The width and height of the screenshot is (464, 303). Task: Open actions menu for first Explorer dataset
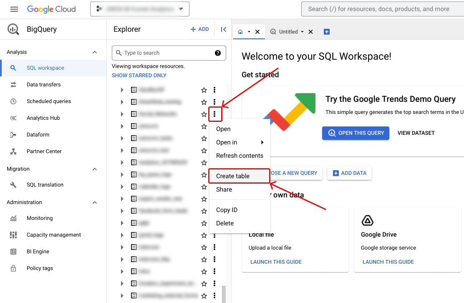click(214, 90)
